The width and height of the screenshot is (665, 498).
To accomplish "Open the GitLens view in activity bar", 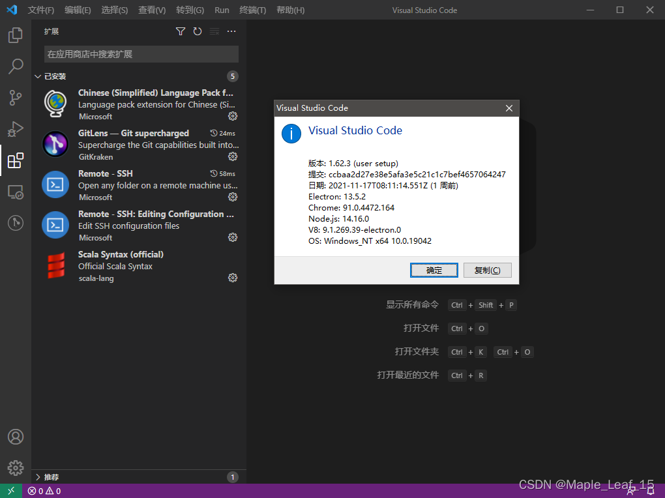I will (x=15, y=223).
